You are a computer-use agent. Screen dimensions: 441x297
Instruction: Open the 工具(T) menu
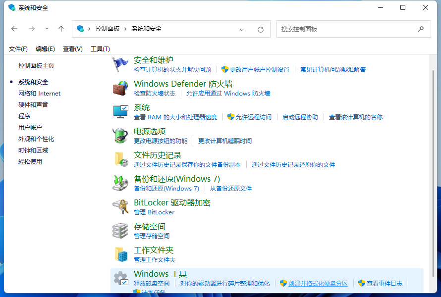click(100, 49)
